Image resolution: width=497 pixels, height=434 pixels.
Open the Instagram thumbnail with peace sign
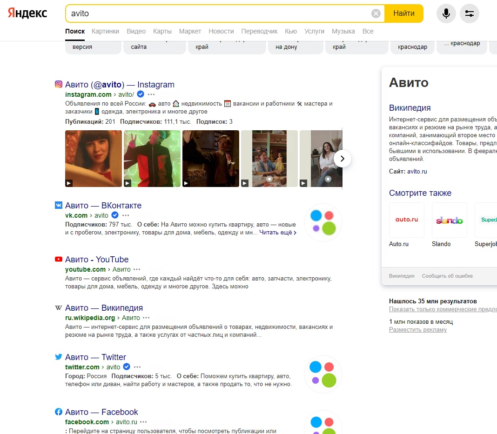click(x=152, y=159)
